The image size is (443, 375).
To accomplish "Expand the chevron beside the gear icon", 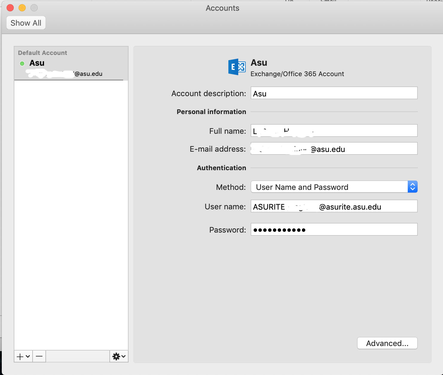I will (123, 357).
